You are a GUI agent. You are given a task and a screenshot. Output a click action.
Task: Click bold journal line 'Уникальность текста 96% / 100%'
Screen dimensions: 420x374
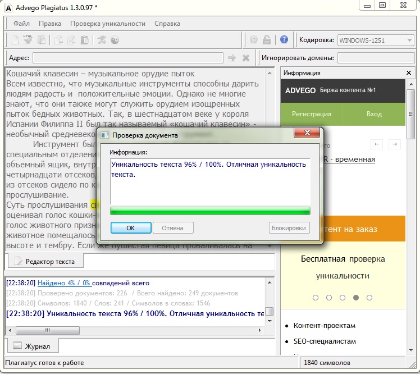tap(135, 314)
